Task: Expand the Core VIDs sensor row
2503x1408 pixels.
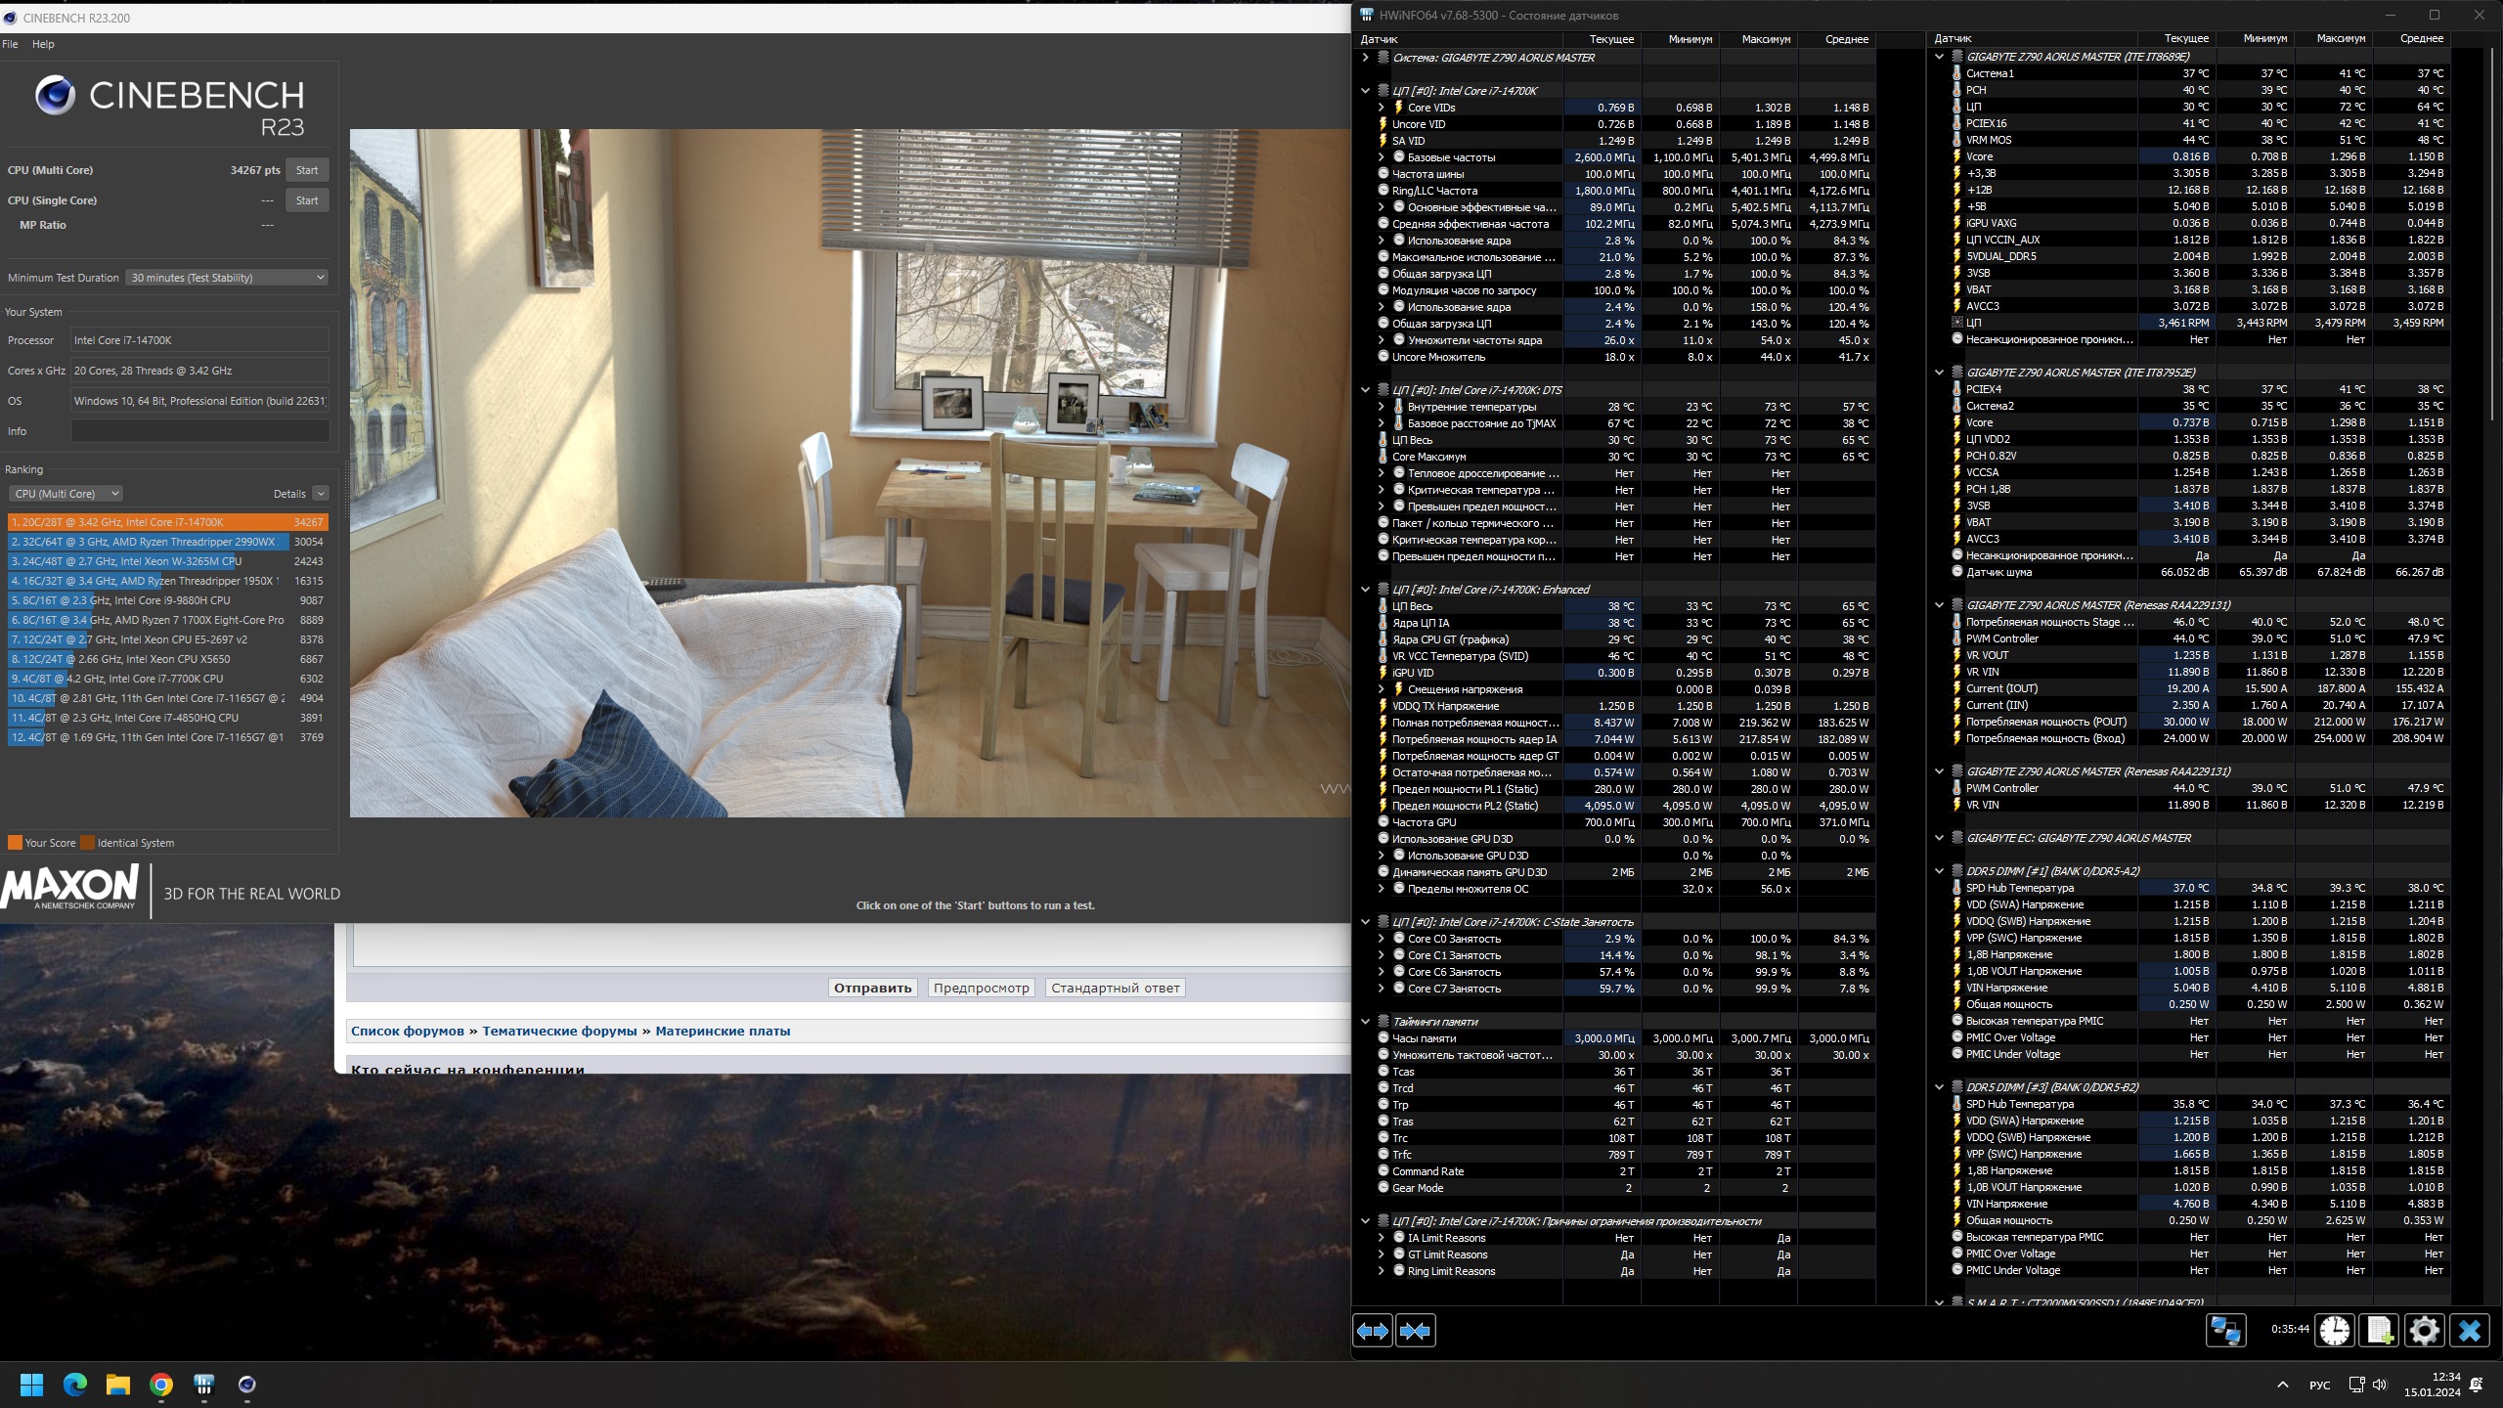Action: click(1382, 108)
